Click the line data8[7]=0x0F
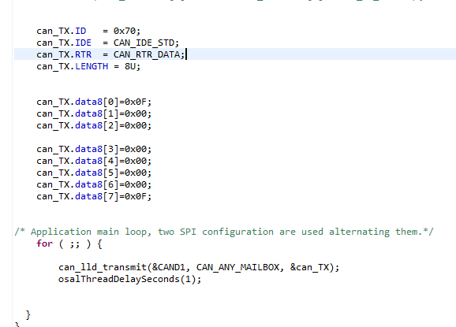The width and height of the screenshot is (456, 327). [94, 197]
